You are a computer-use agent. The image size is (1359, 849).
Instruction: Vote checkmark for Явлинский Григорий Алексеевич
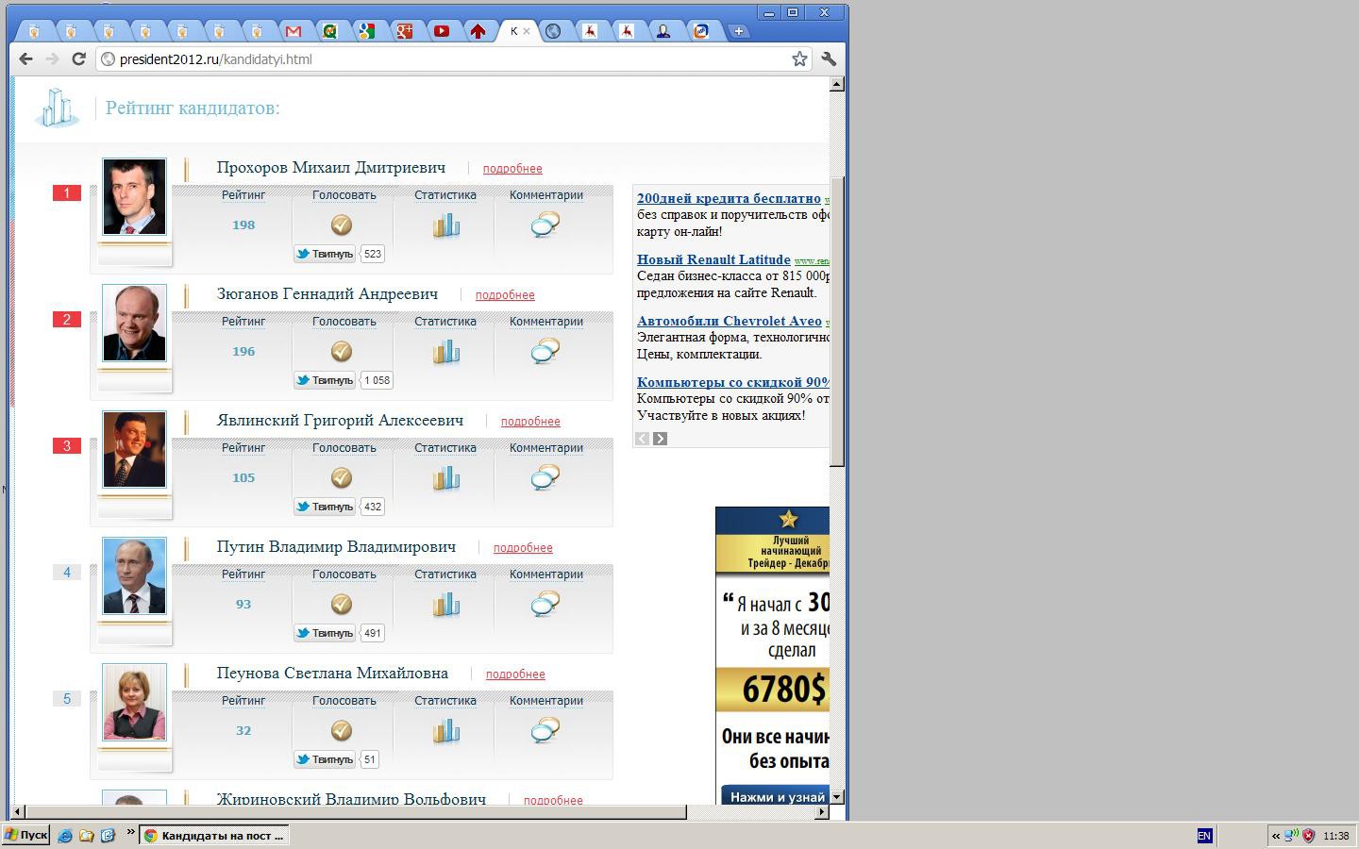[x=342, y=477]
